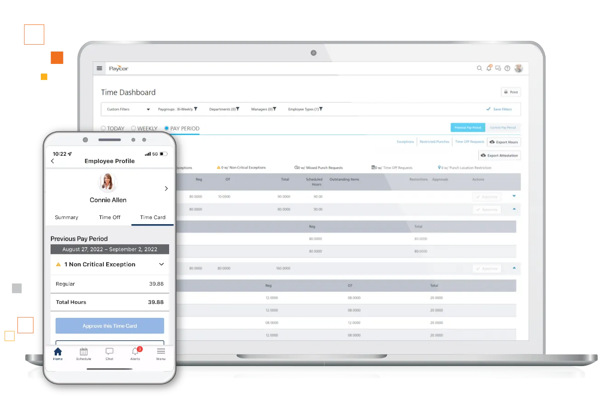This screenshot has width=602, height=406.
Task: Click Save Filters
Action: (499, 109)
